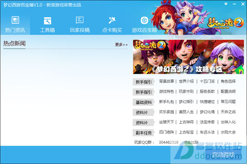Image resolution: width=247 pixels, height=164 pixels.
Task: Open the 车迟斗法 link
Action: click(207, 132)
